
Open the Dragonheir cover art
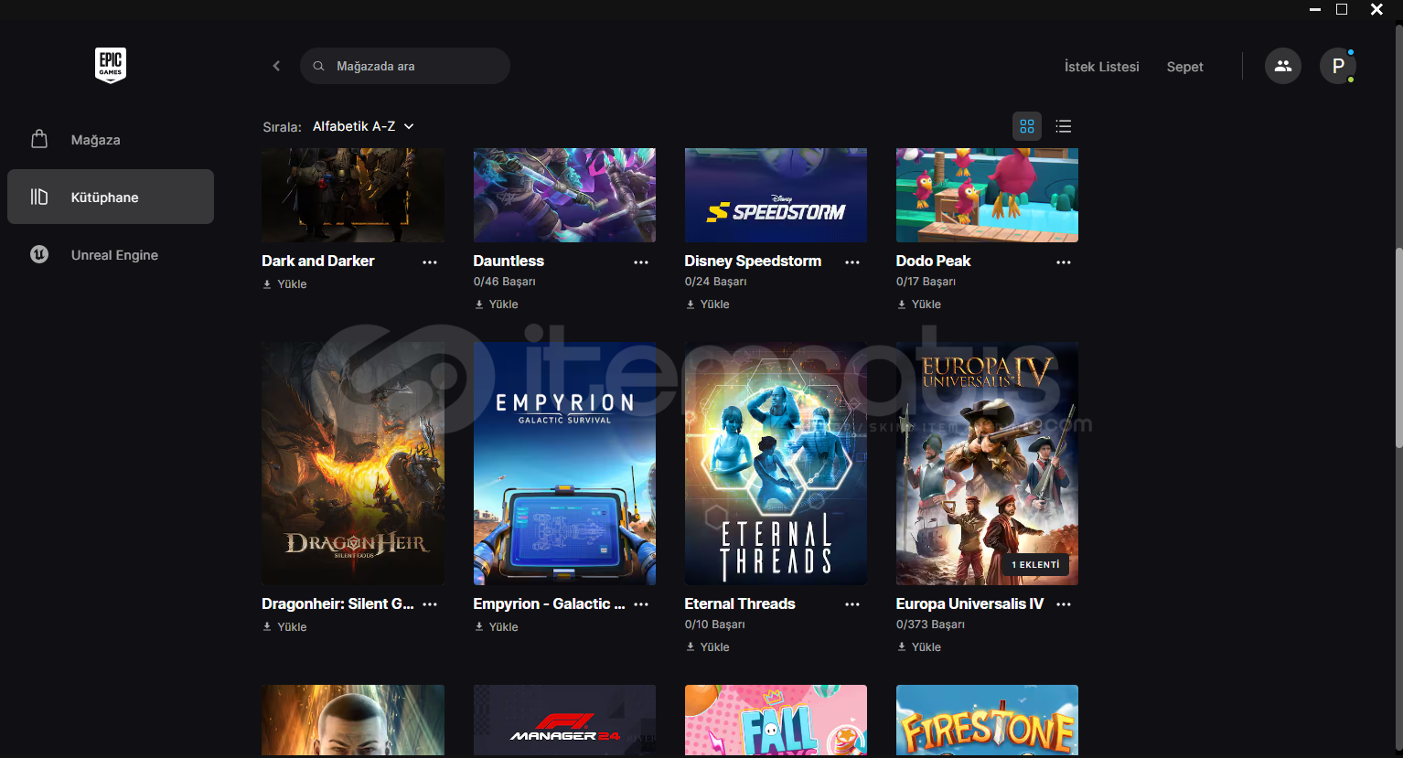(x=353, y=464)
